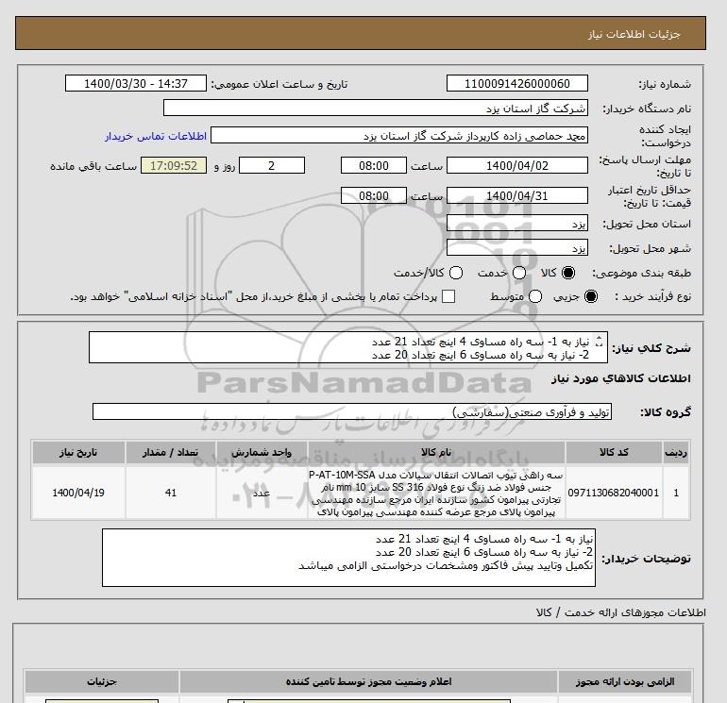Screen dimensions: 727x703
Task: Click the واحد شمارش column header
Action: [x=262, y=452]
